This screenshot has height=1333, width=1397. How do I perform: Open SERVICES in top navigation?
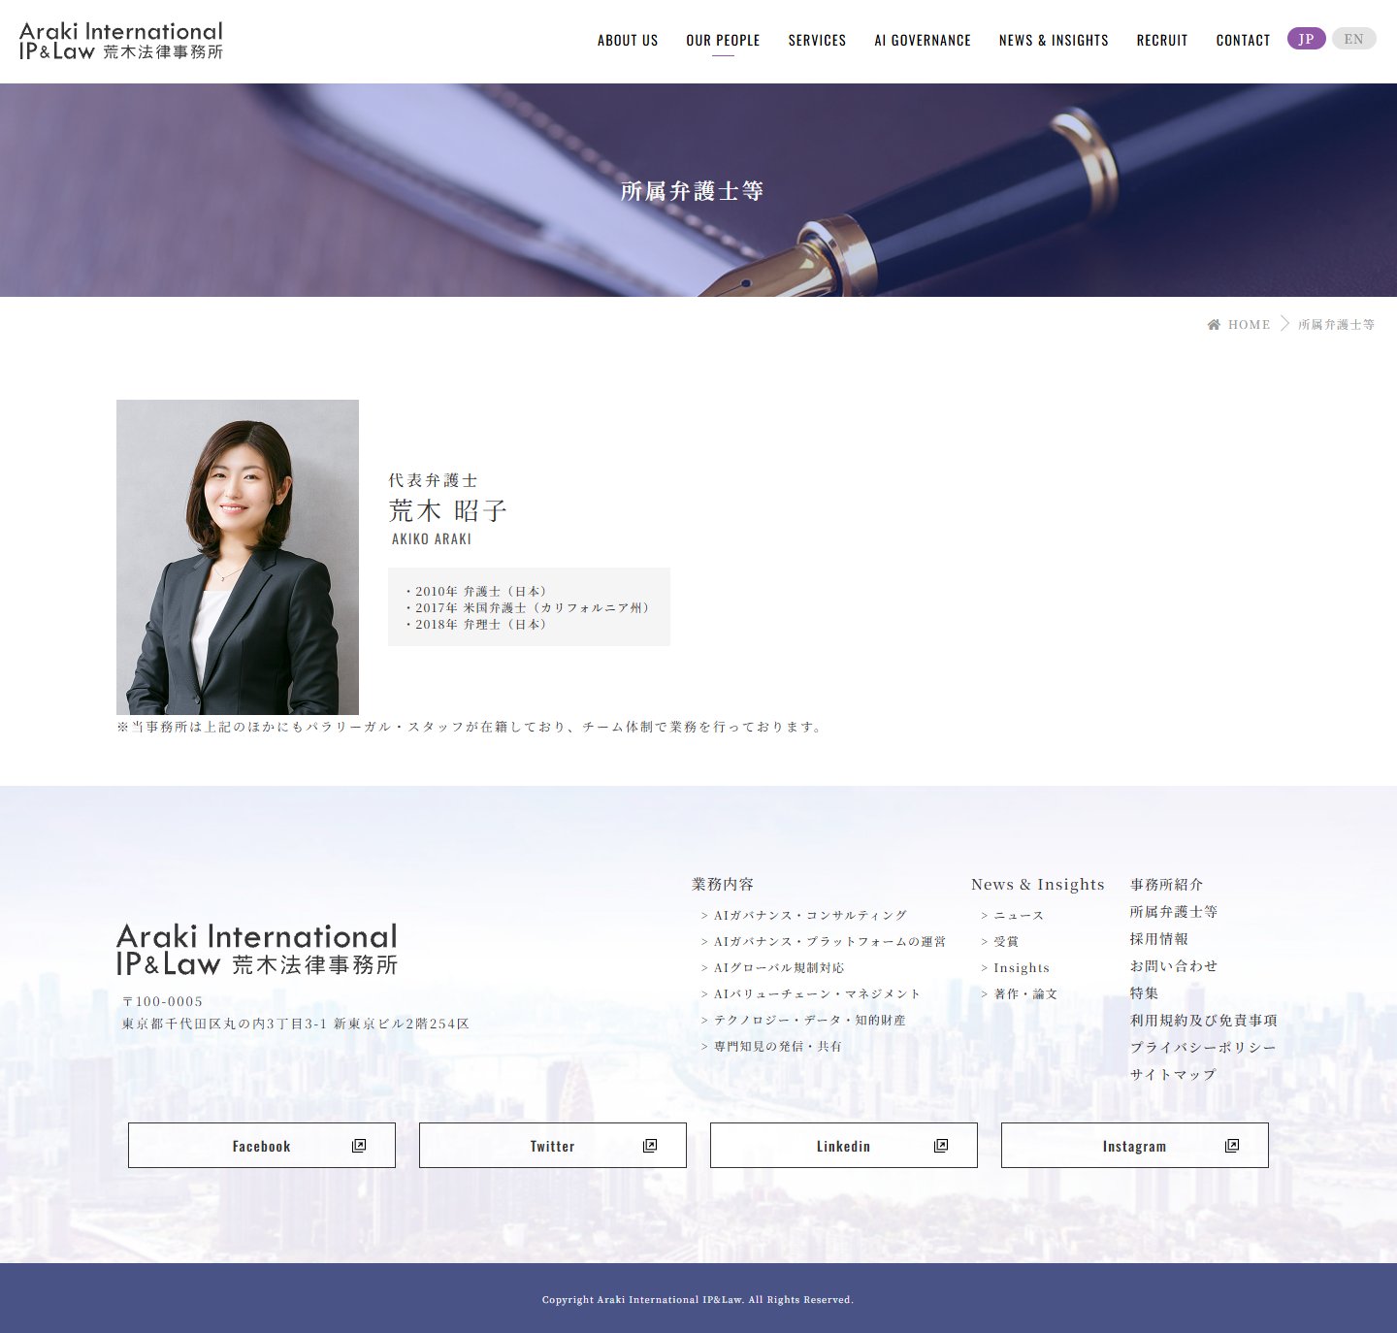click(x=817, y=41)
